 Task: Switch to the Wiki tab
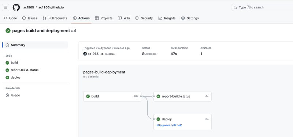click(124, 18)
